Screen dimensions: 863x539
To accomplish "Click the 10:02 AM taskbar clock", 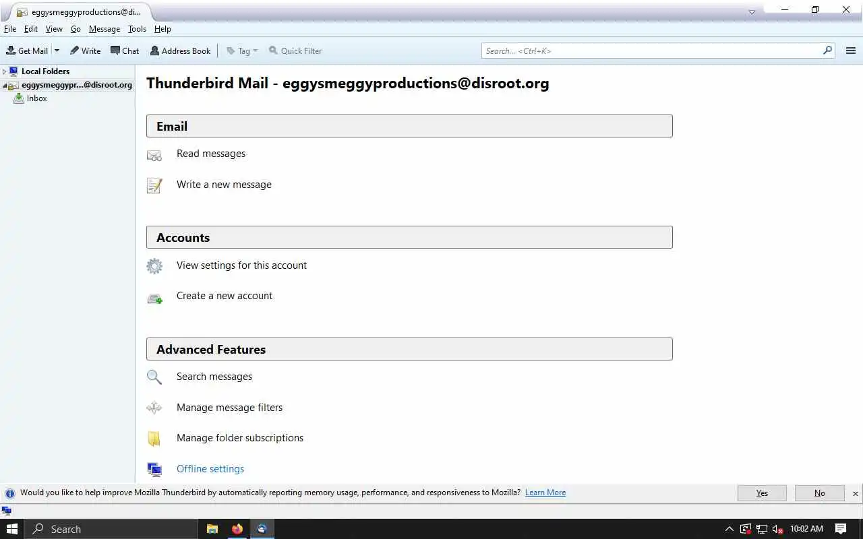I will 806,529.
